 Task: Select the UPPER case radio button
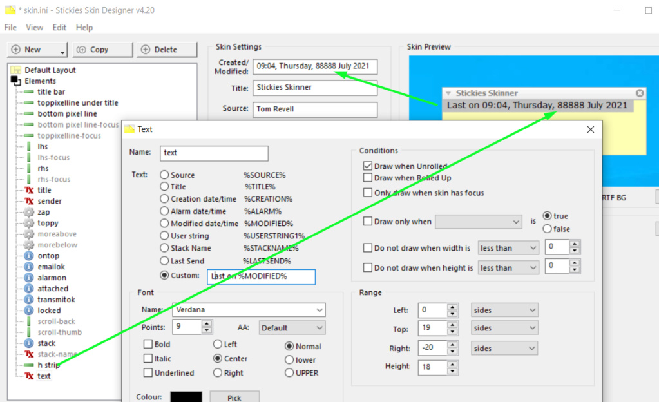coord(289,372)
